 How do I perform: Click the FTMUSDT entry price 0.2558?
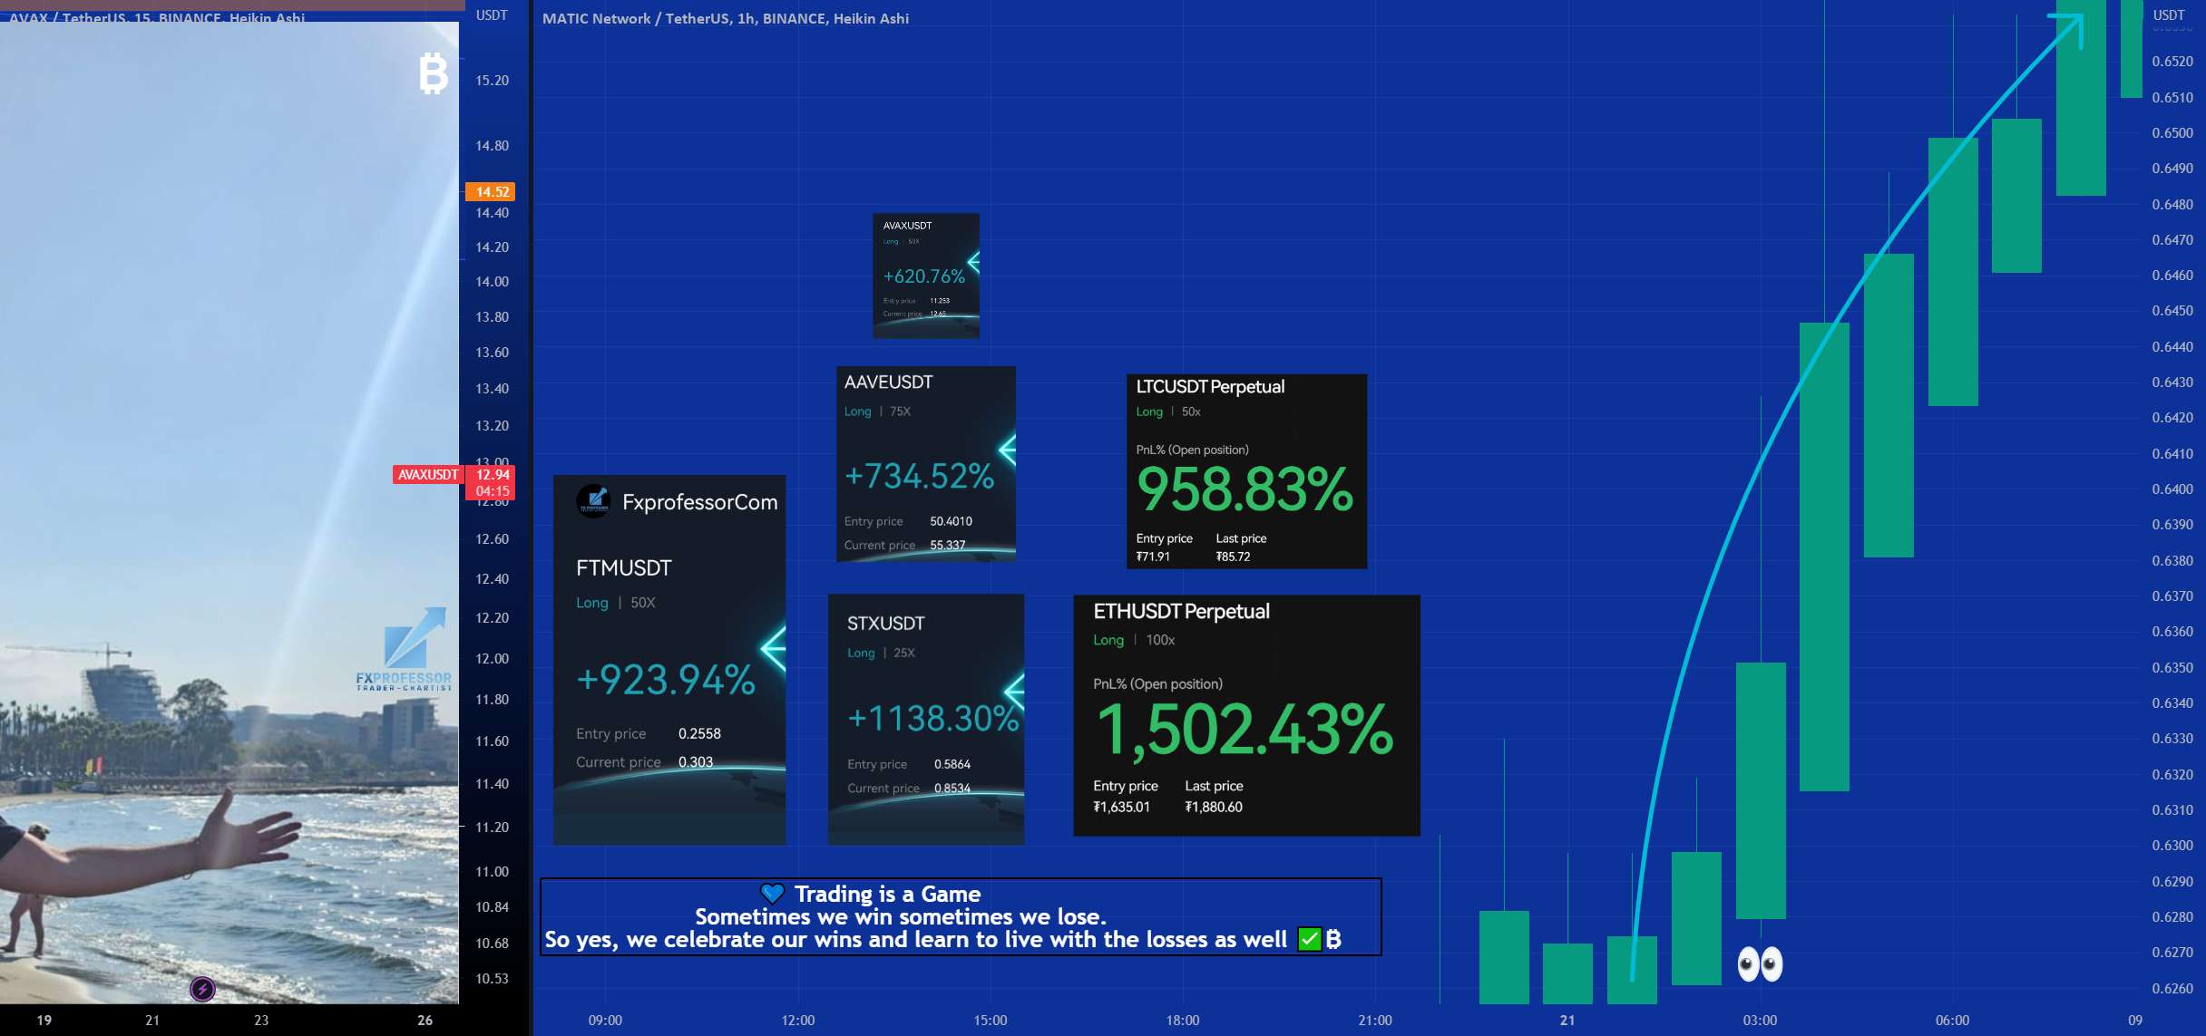(699, 733)
